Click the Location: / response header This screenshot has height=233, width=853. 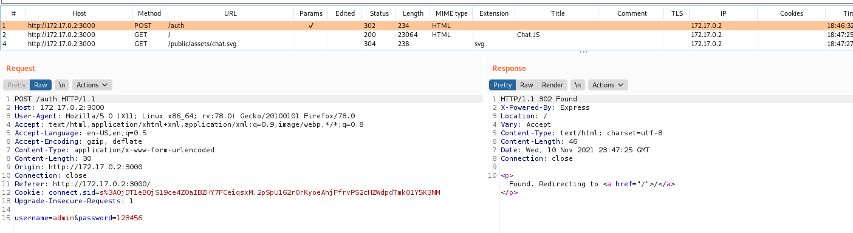coord(524,116)
